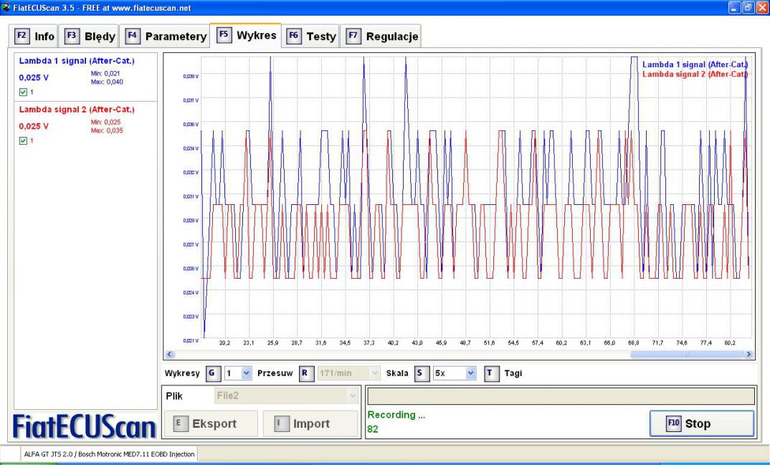Click the F3 key icon on Błędy tab
770x465 pixels.
72,36
